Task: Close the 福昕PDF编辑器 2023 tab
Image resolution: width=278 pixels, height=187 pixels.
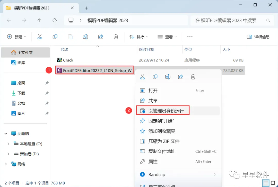Action: (x=72, y=8)
